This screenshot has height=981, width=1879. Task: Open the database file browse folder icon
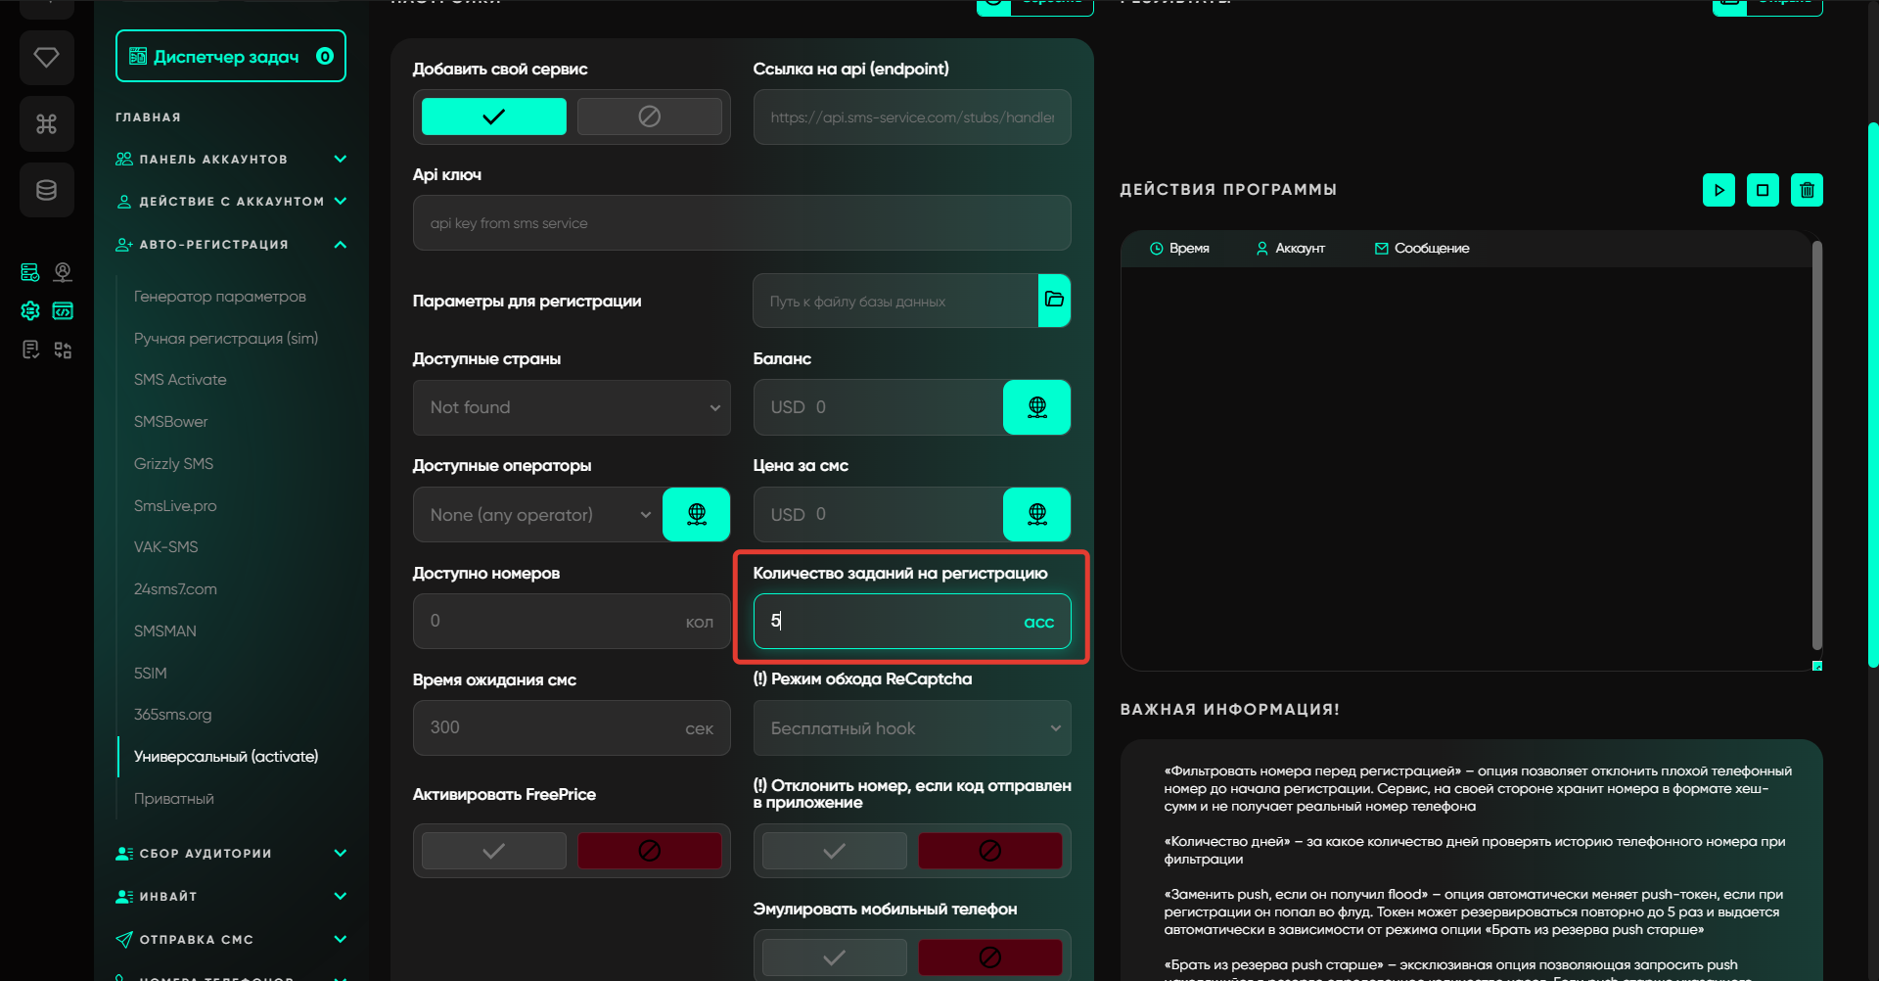coord(1054,301)
